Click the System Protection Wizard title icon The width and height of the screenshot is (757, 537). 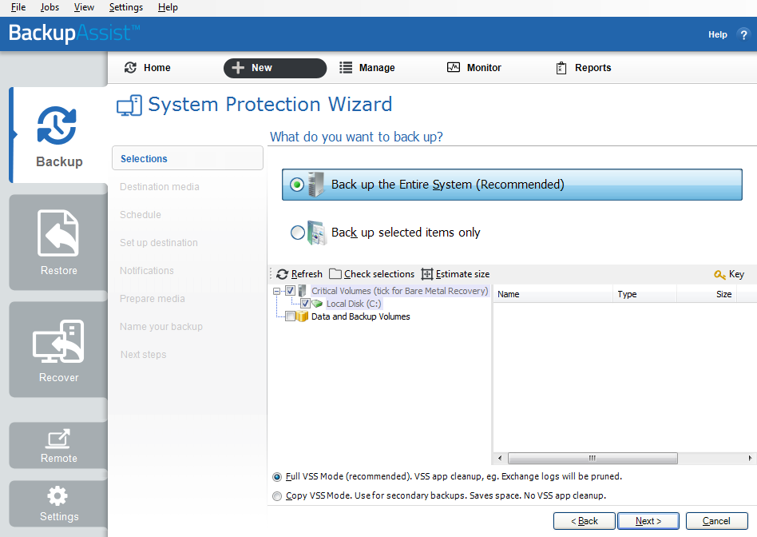click(129, 105)
